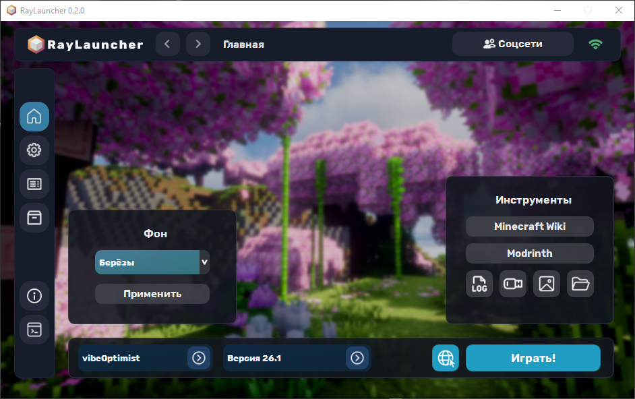635x399 pixels.
Task: Launch the game with Играть!
Action: click(x=533, y=358)
